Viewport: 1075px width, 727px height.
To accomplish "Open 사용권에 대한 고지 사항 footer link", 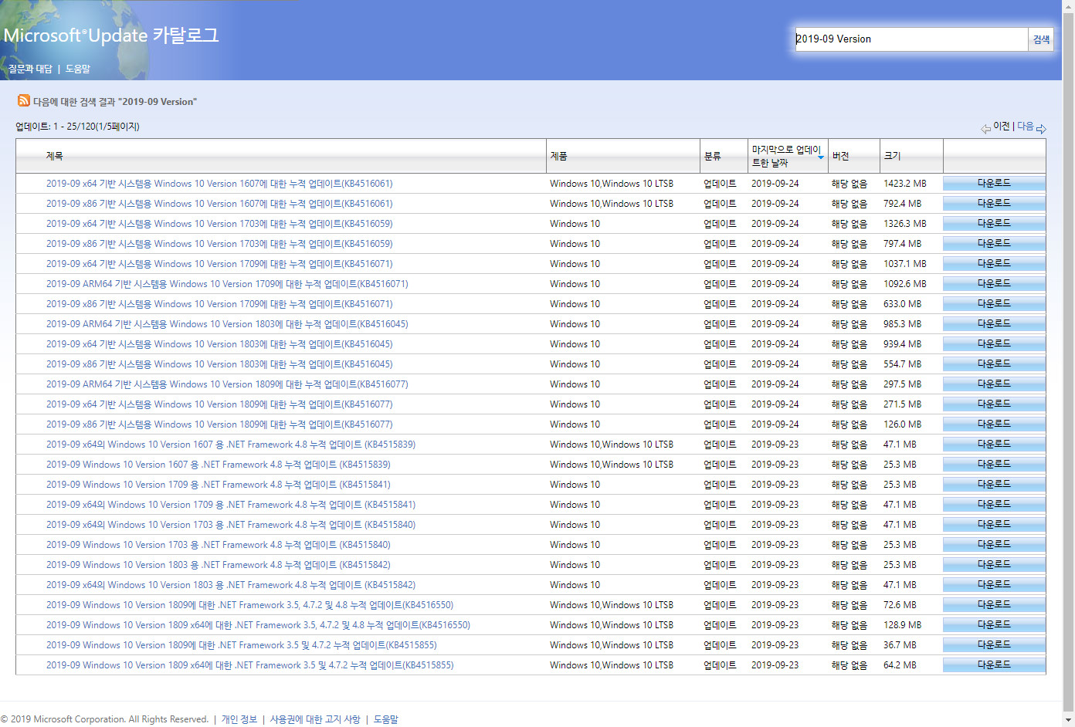I will [315, 719].
